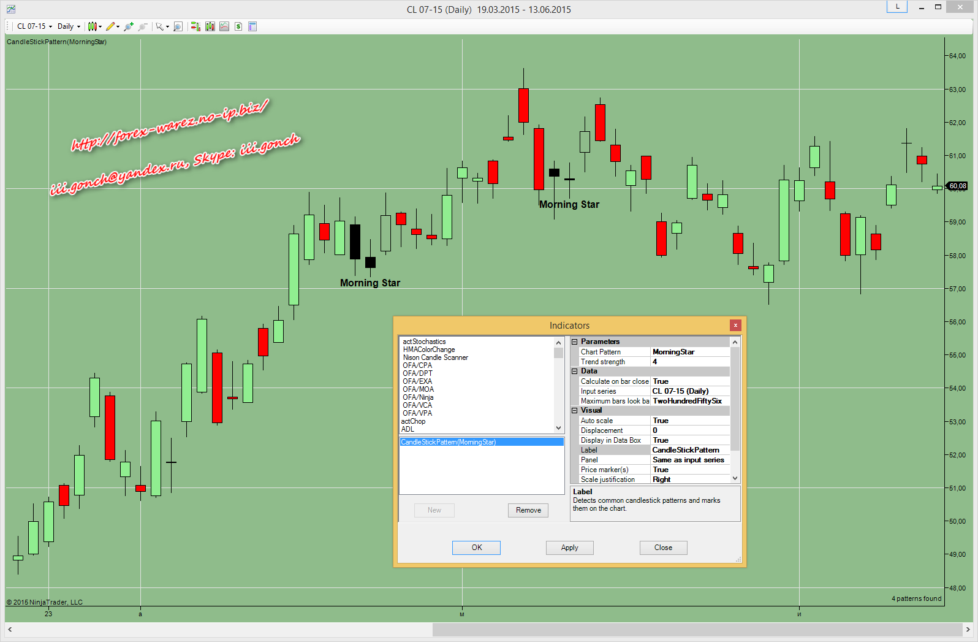Select Nison Candle Scanner in indicator list
Viewport: 978px width, 642px height.
click(x=435, y=357)
